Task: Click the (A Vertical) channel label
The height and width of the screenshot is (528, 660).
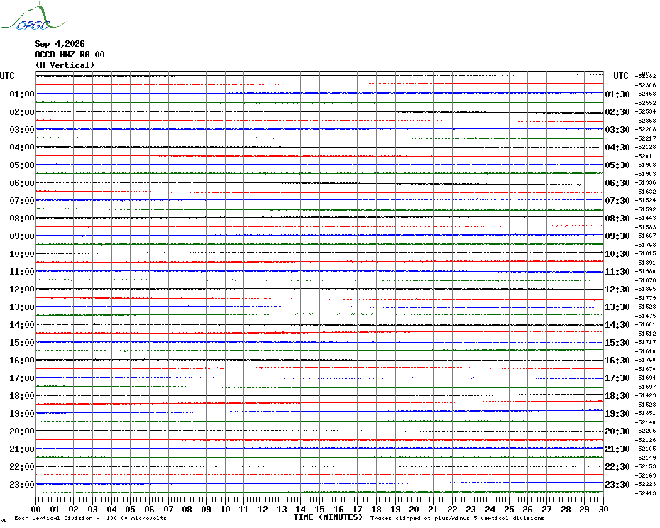Action: 65,65
